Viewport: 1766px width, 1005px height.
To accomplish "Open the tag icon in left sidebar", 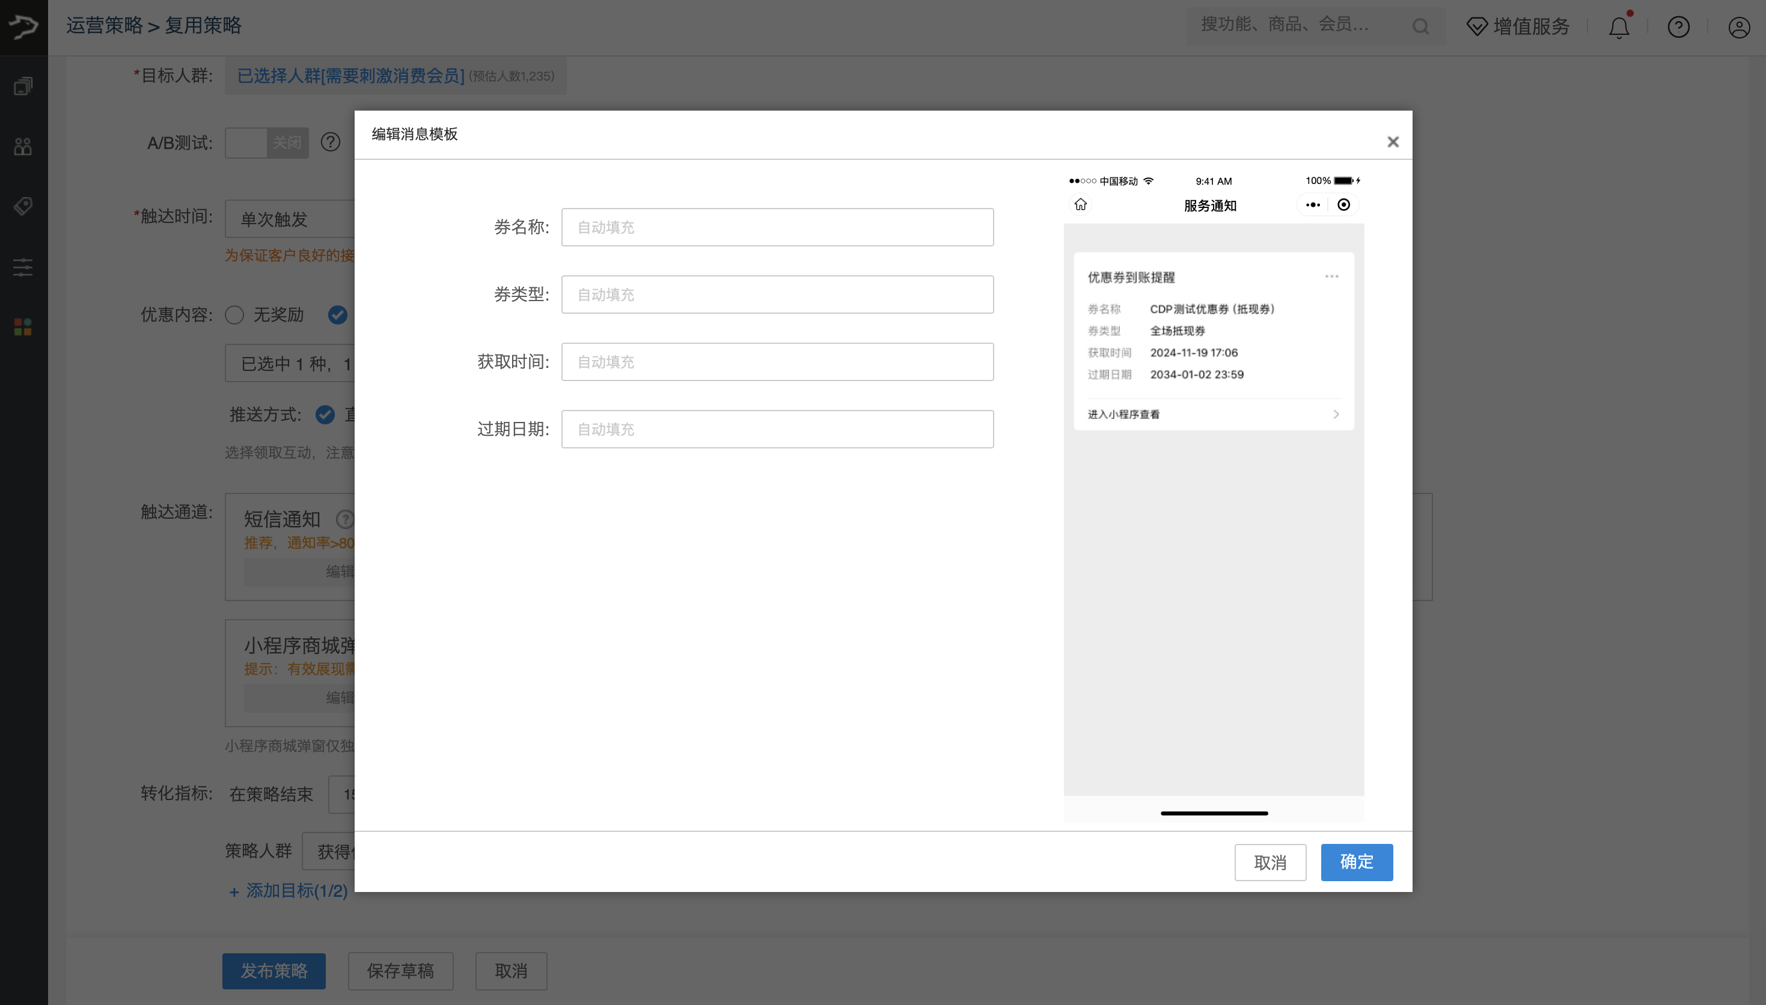I will 23,206.
